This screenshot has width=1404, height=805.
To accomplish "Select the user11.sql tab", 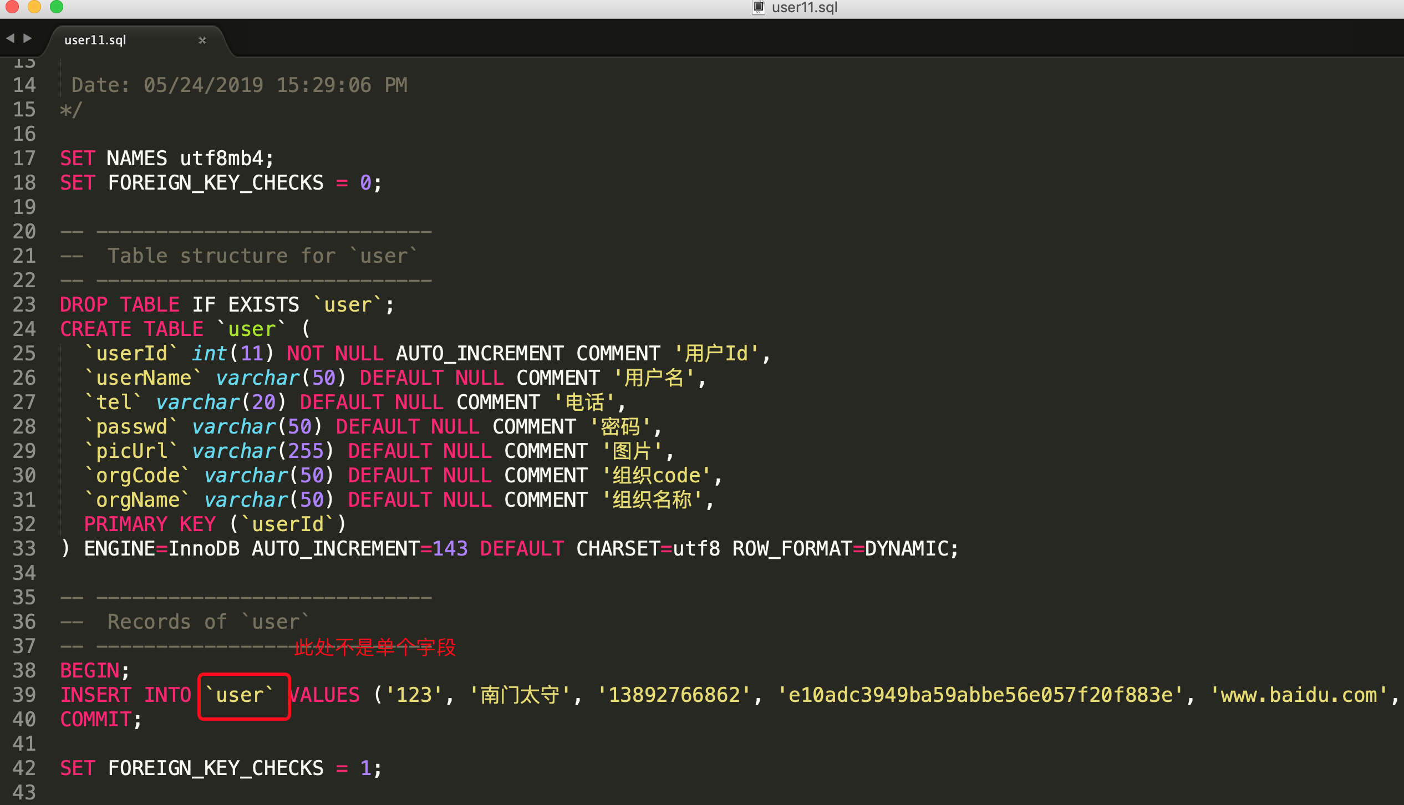I will click(95, 40).
